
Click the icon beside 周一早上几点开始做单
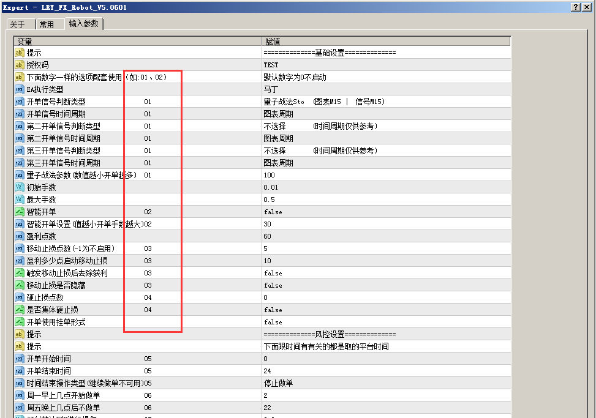coord(20,395)
